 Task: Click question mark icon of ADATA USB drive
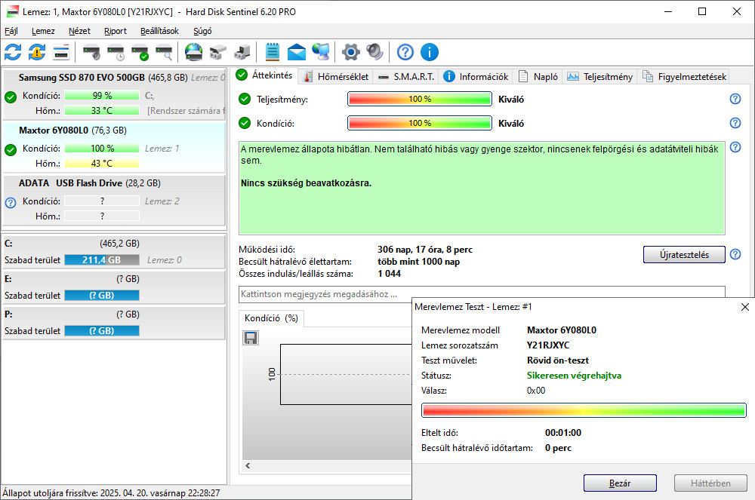point(11,203)
